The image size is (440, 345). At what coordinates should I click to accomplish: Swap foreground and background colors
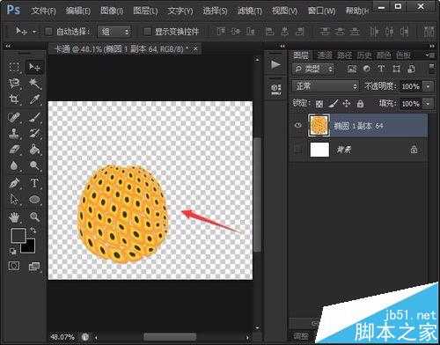click(33, 231)
